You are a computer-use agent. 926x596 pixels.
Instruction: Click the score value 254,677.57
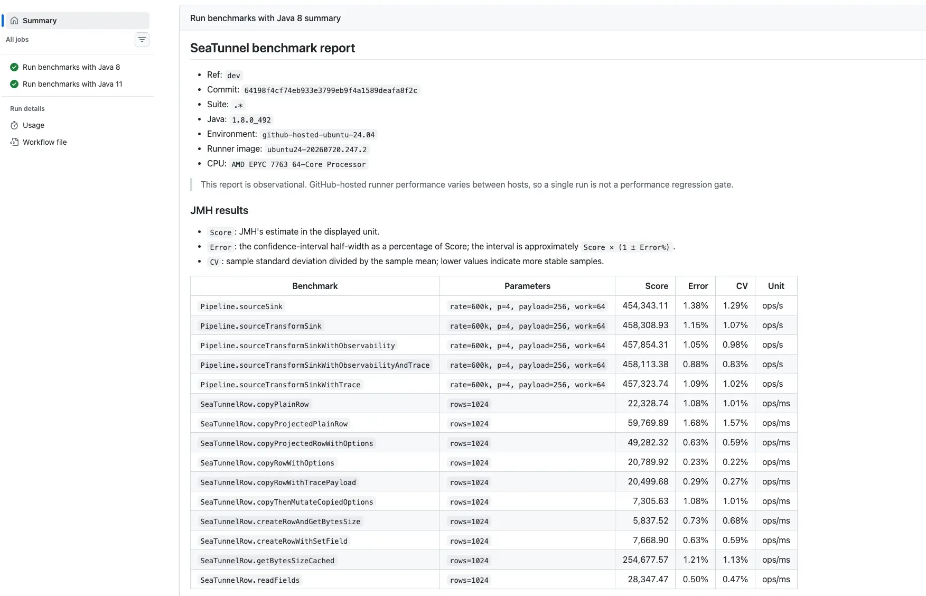pos(646,560)
